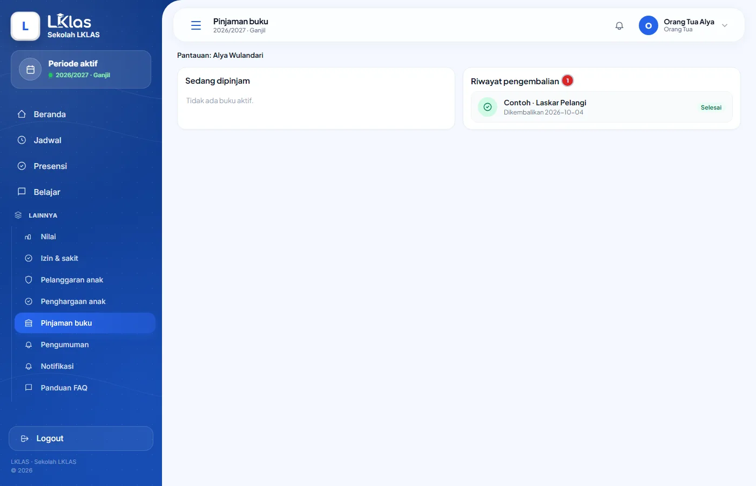
Task: Select the Contoh · Laskar Pelangi entry
Action: [x=602, y=107]
